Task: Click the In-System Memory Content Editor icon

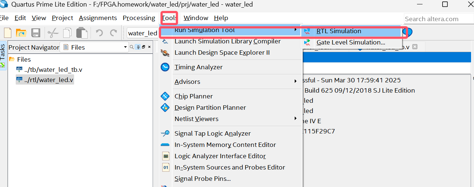Action: click(x=165, y=145)
